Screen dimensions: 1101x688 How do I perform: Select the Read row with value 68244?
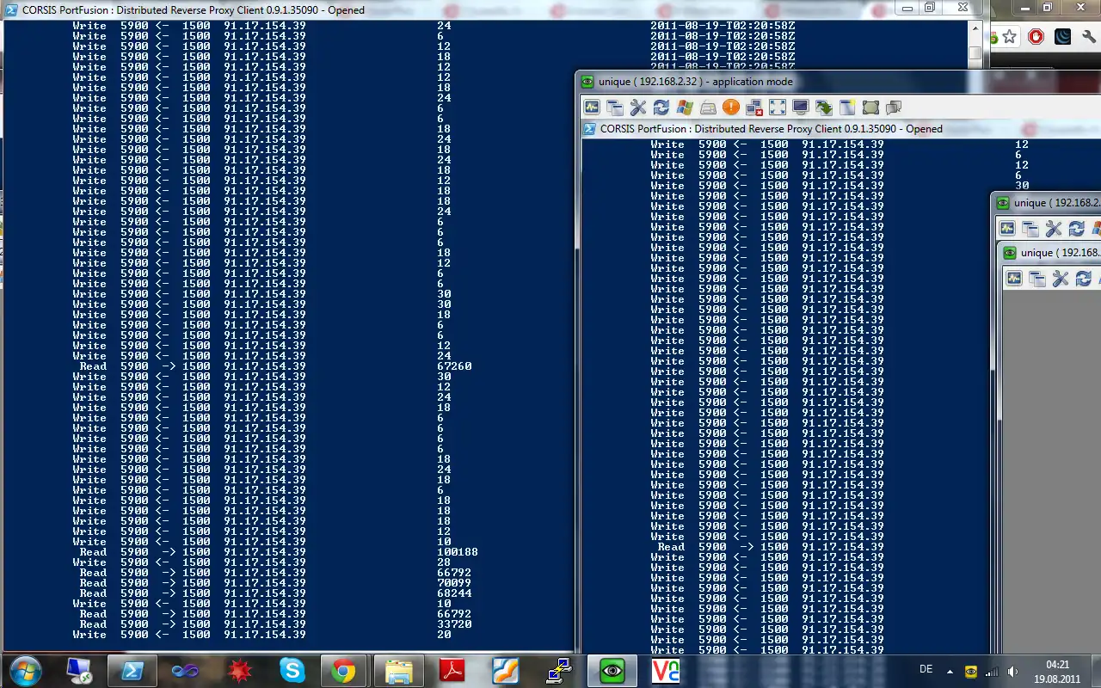point(275,593)
